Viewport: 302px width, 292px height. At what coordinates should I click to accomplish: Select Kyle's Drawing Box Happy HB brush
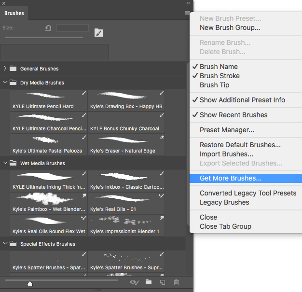click(x=126, y=100)
